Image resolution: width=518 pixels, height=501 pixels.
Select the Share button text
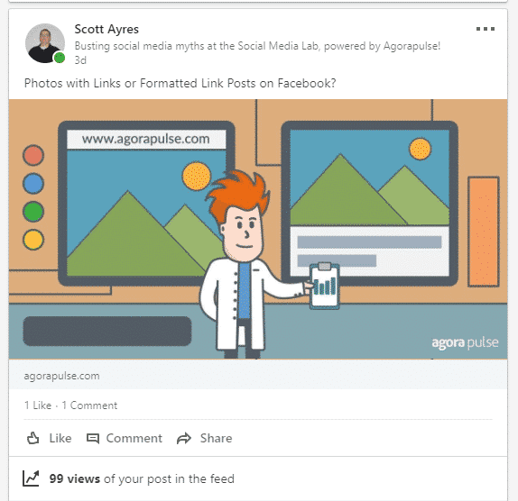pyautogui.click(x=216, y=438)
